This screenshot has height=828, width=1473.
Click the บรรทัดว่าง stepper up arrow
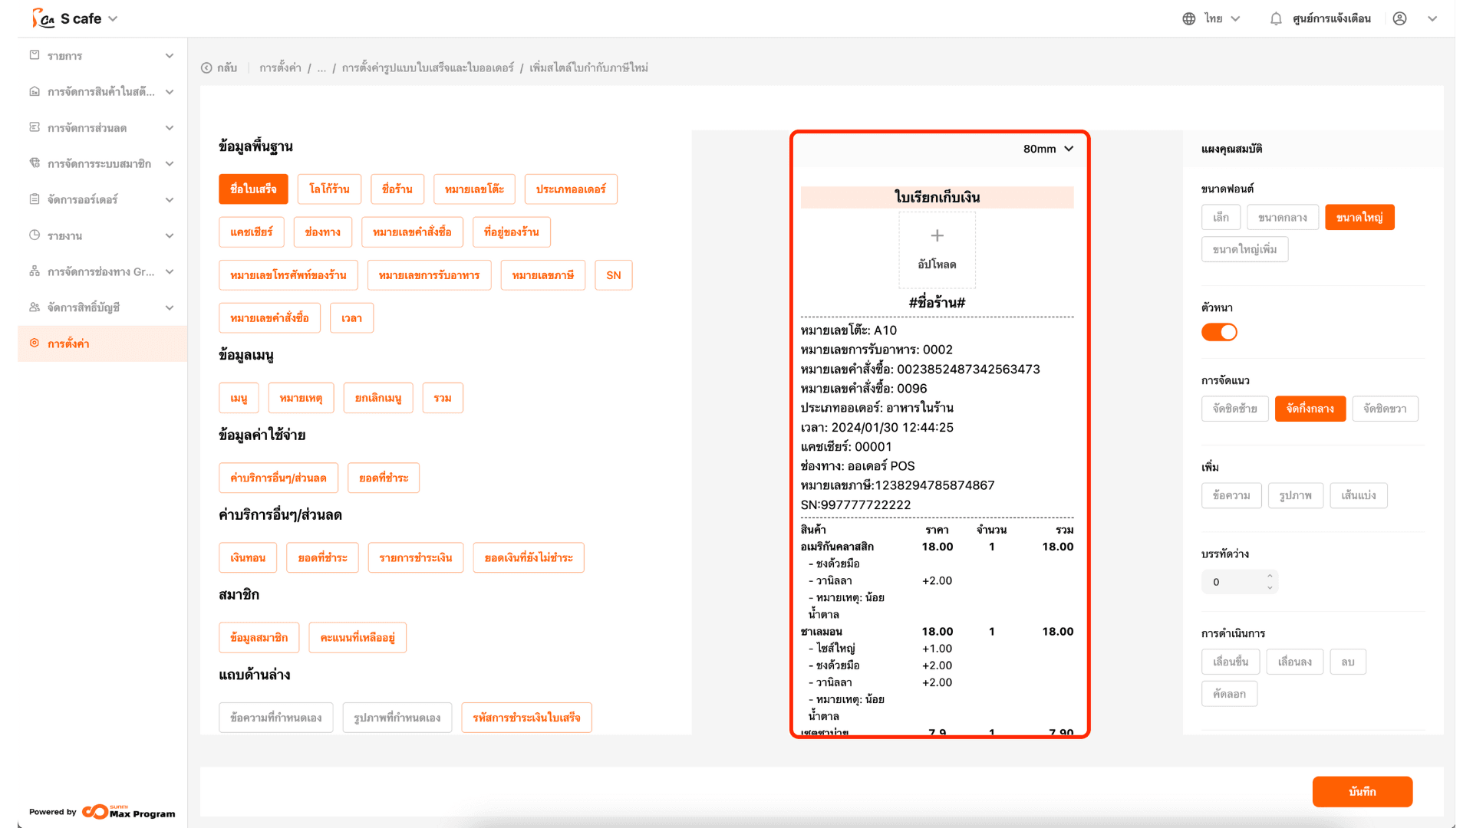(1270, 576)
